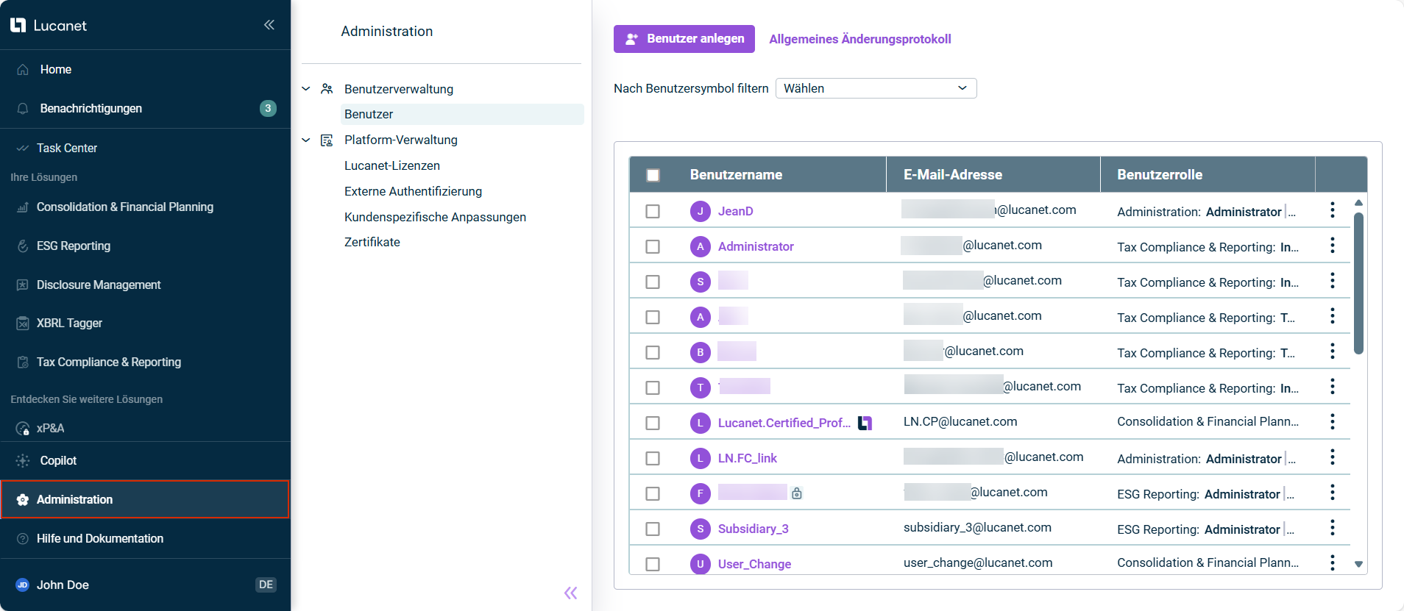The height and width of the screenshot is (611, 1404).
Task: Click the Disclosure Management icon
Action: pos(23,285)
